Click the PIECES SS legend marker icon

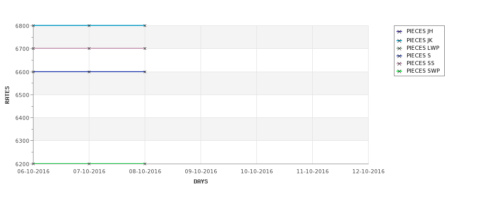[x=400, y=64]
